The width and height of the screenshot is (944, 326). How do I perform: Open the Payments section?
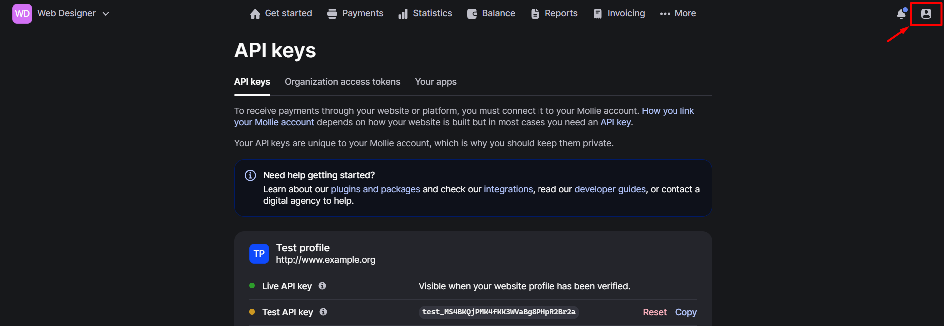(355, 14)
